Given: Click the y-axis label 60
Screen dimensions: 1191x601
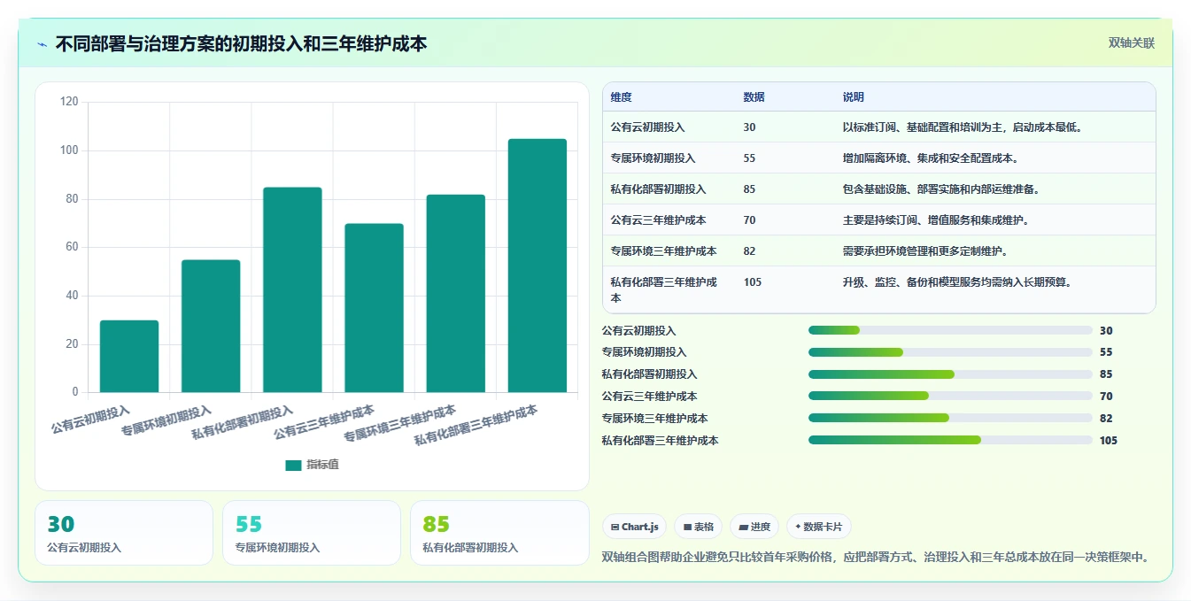Looking at the screenshot, I should click(73, 248).
